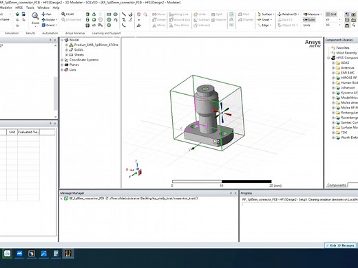The image size is (358, 268).
Task: Select the Planes tree item
Action: tap(74, 65)
